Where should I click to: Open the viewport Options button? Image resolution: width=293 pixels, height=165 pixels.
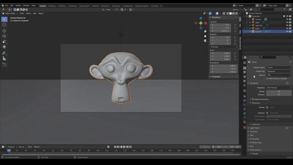[236, 10]
